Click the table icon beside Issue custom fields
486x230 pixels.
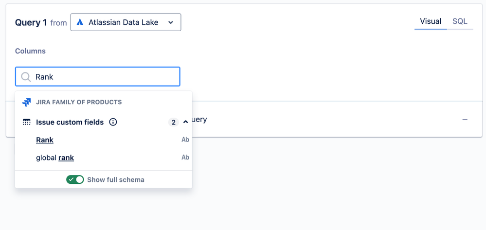(x=27, y=122)
